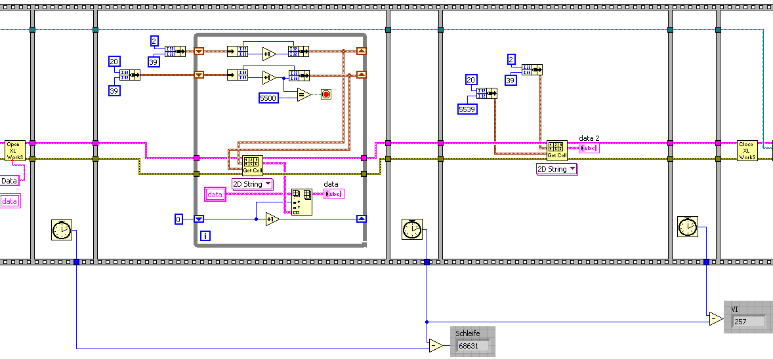This screenshot has height=359, width=773.
Task: Select the Get Cell node inside the loop
Action: click(x=253, y=165)
